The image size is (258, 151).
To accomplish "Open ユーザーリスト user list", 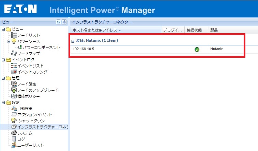I will pyautogui.click(x=30, y=145).
